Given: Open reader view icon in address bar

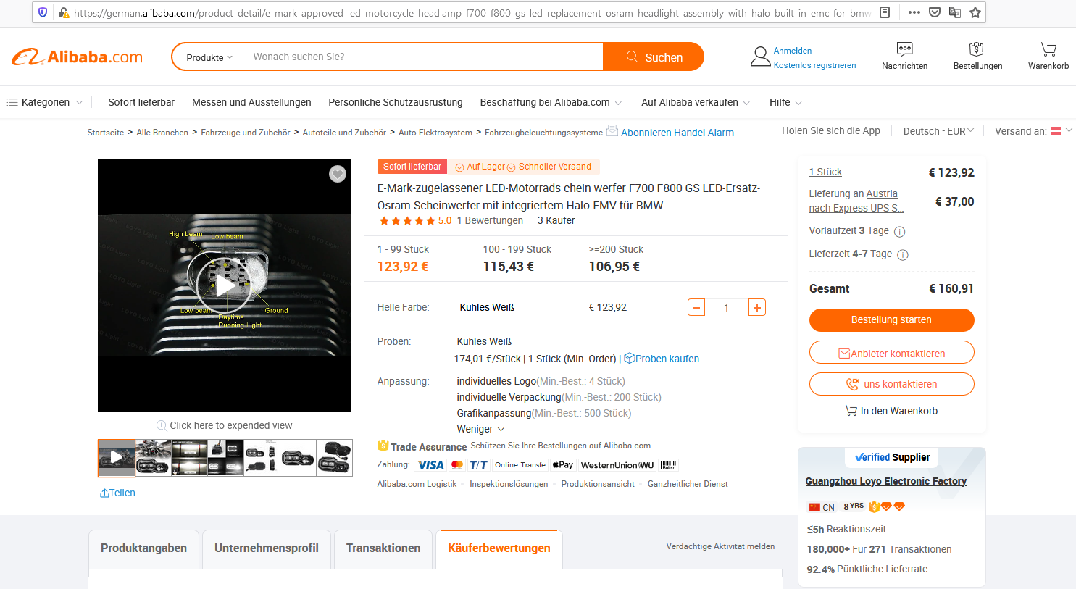Looking at the screenshot, I should coord(885,12).
